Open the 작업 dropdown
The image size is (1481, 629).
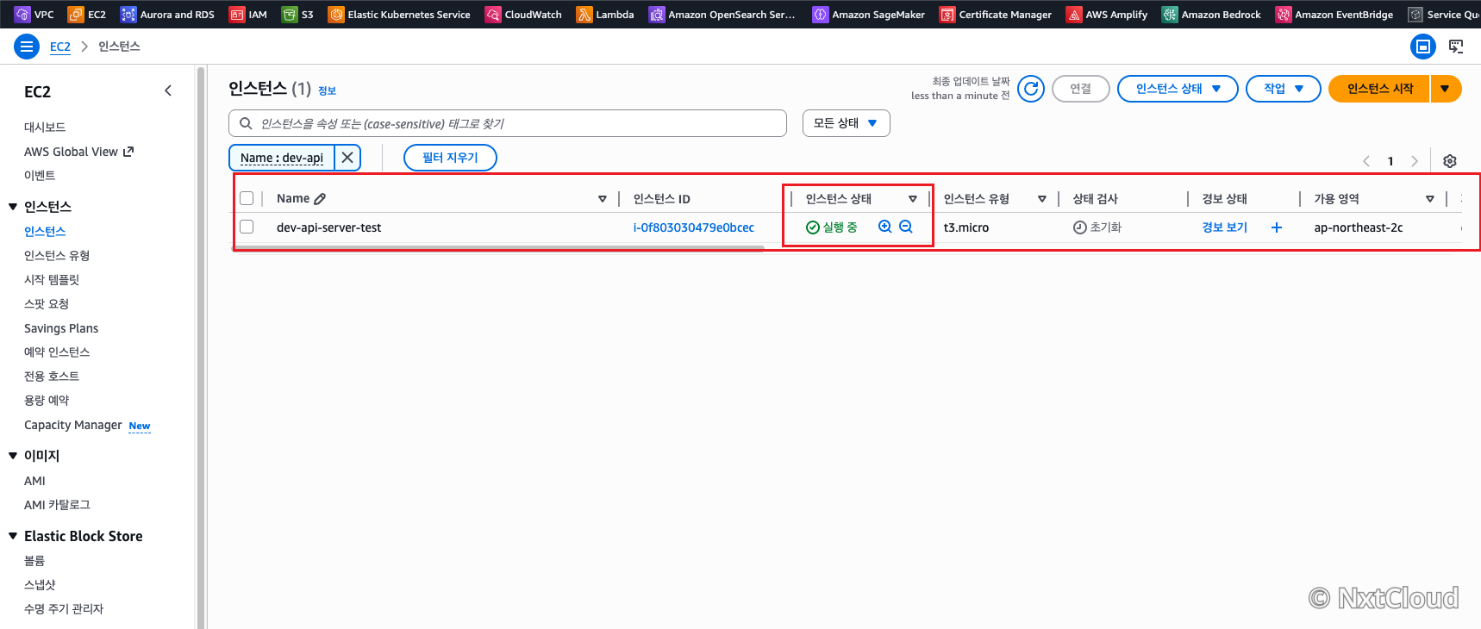(x=1283, y=89)
